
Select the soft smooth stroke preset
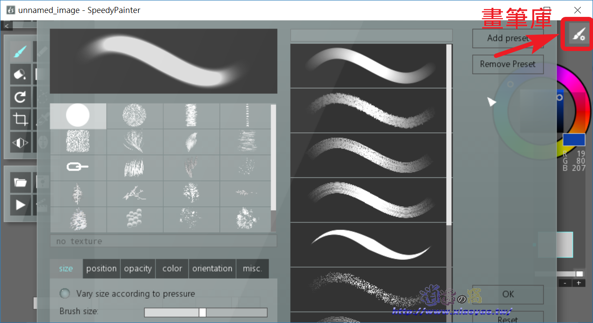[368, 66]
